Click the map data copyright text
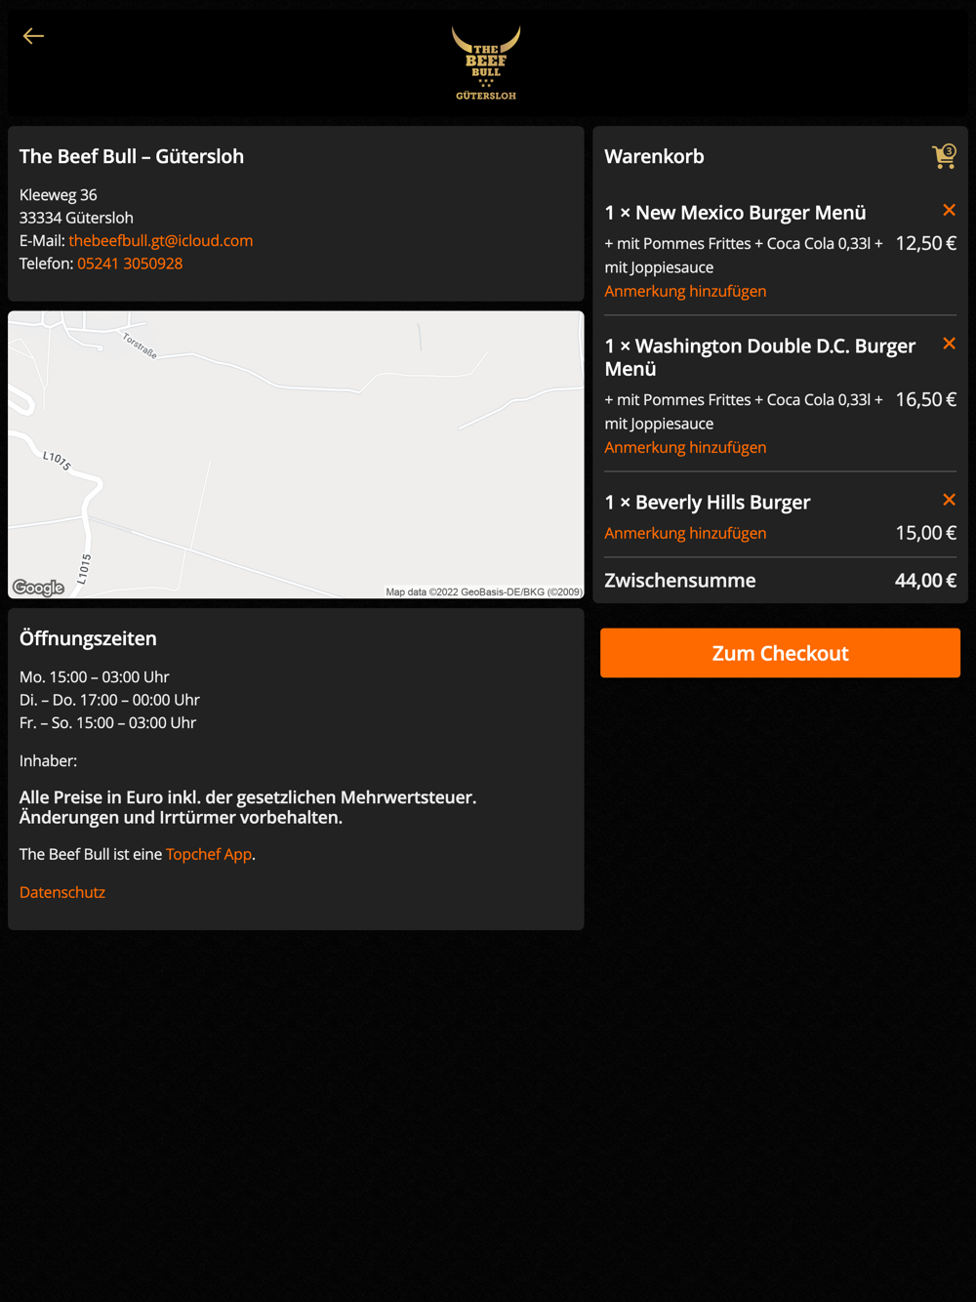This screenshot has width=976, height=1302. 484,591
